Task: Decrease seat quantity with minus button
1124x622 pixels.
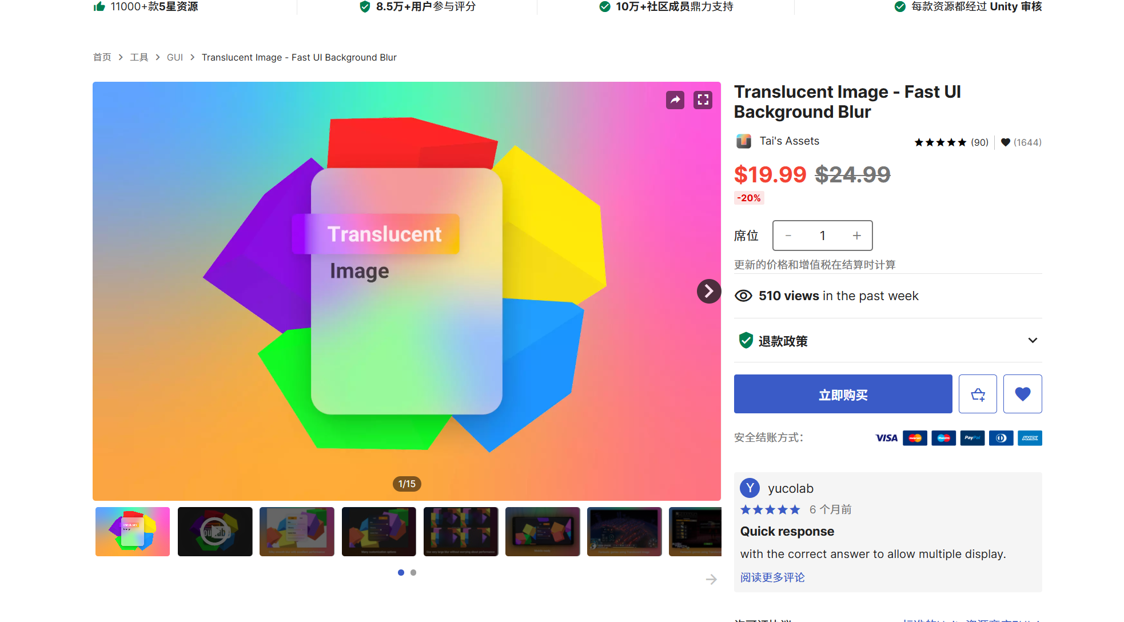Action: [x=788, y=236]
